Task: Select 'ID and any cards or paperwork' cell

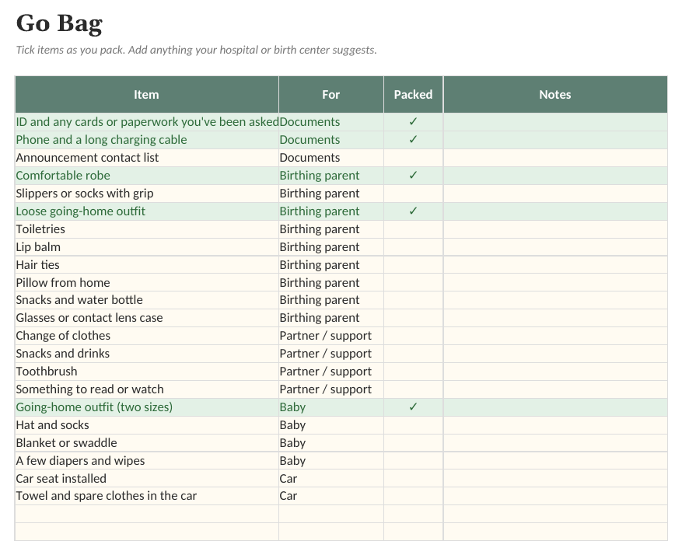Action: point(146,122)
